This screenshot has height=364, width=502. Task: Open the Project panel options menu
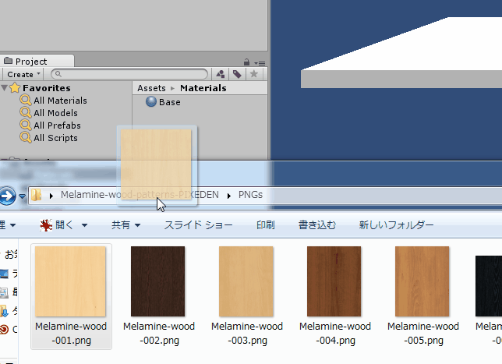pyautogui.click(x=260, y=63)
